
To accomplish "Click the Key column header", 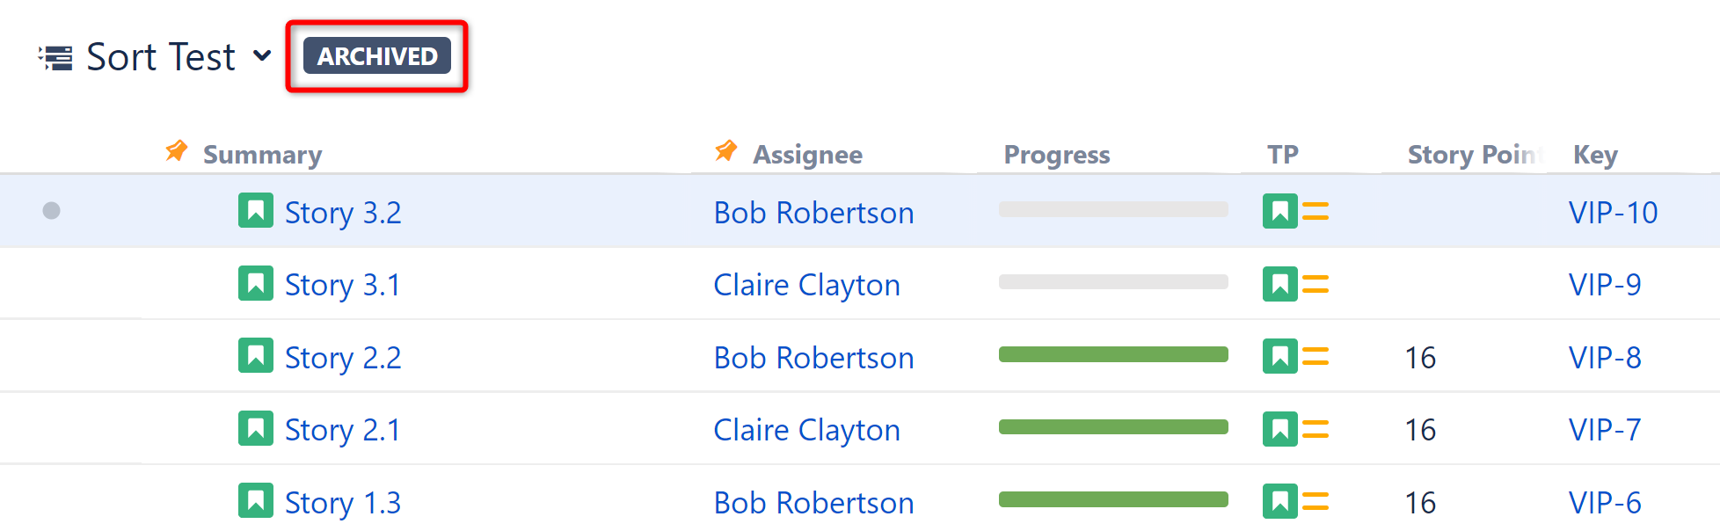I will pyautogui.click(x=1594, y=155).
